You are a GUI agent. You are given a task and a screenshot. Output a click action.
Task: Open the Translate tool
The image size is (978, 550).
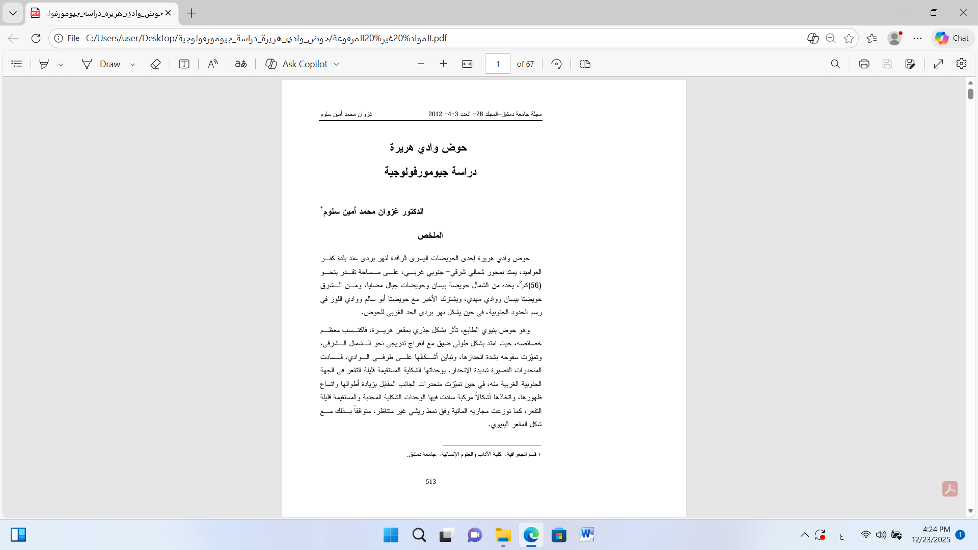pyautogui.click(x=241, y=64)
